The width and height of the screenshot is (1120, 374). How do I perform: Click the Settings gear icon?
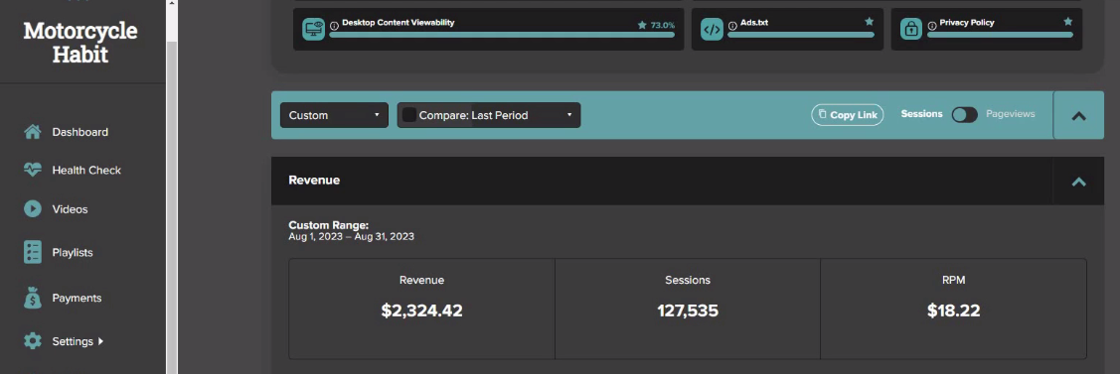click(x=32, y=341)
